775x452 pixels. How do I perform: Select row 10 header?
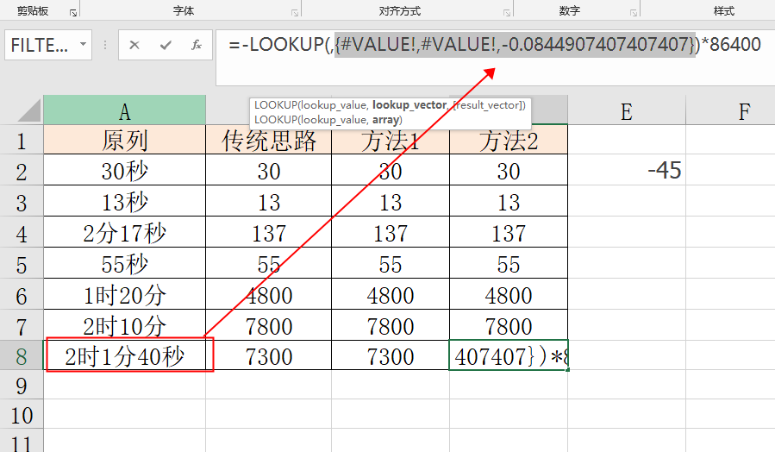pyautogui.click(x=22, y=414)
